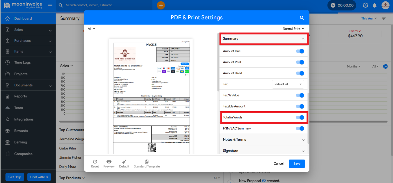Click the Companies building icon
The width and height of the screenshot is (393, 183).
tap(8, 154)
